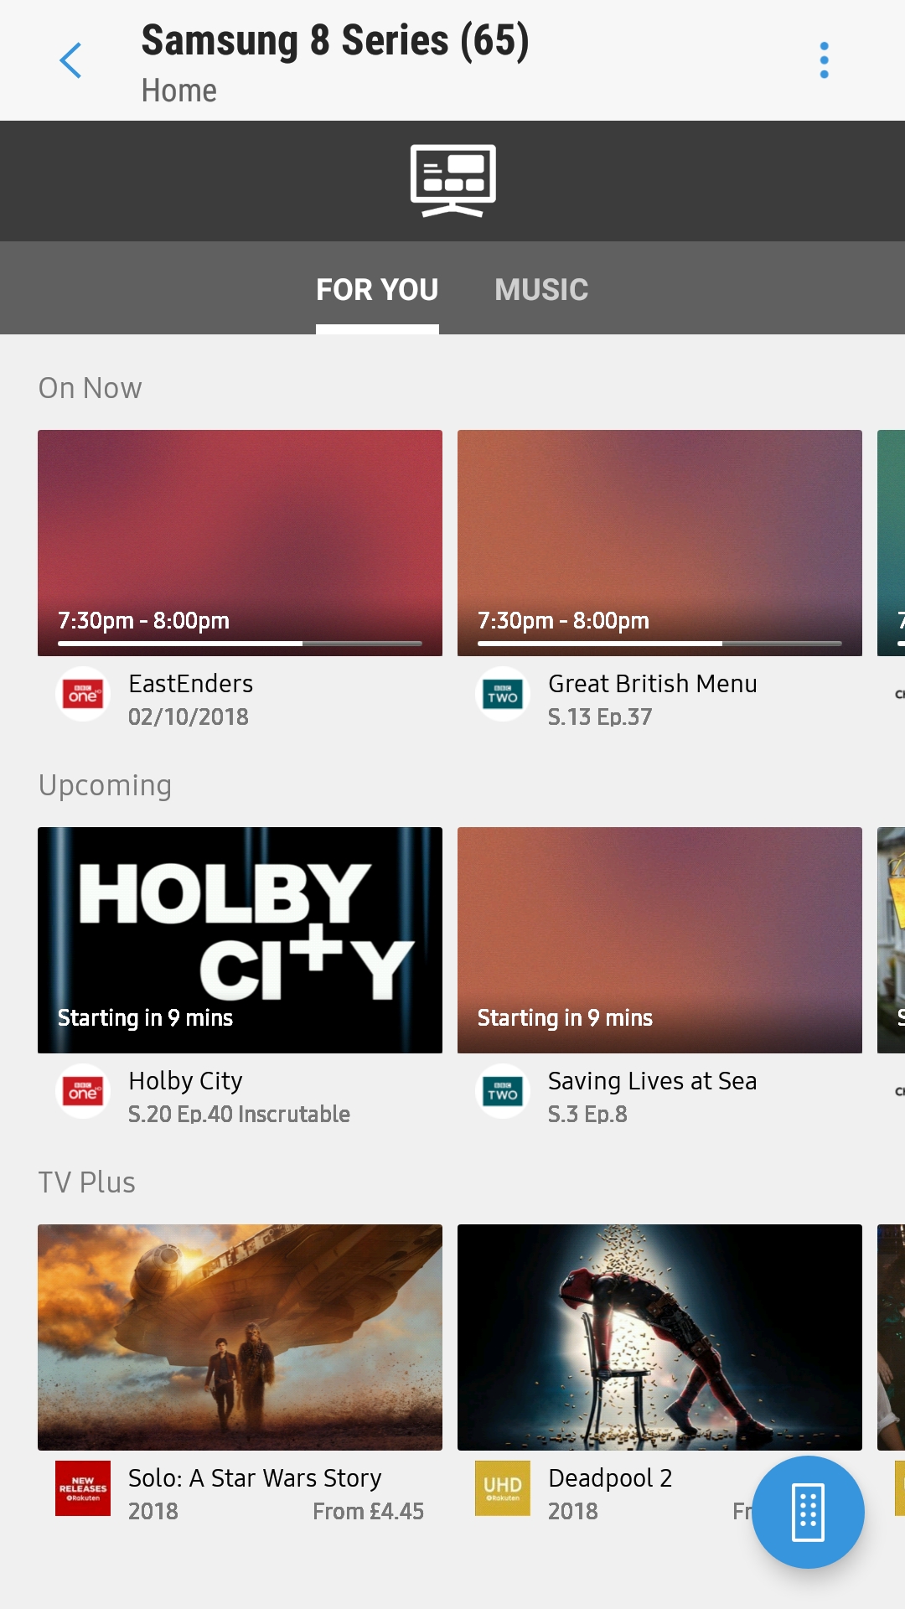
Task: Tap the 'Samsung 8 Series (65)' title
Action: [x=335, y=41]
